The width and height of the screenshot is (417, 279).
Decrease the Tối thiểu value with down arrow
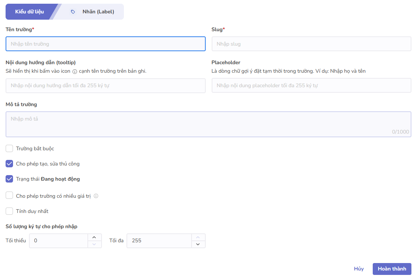tap(94, 244)
